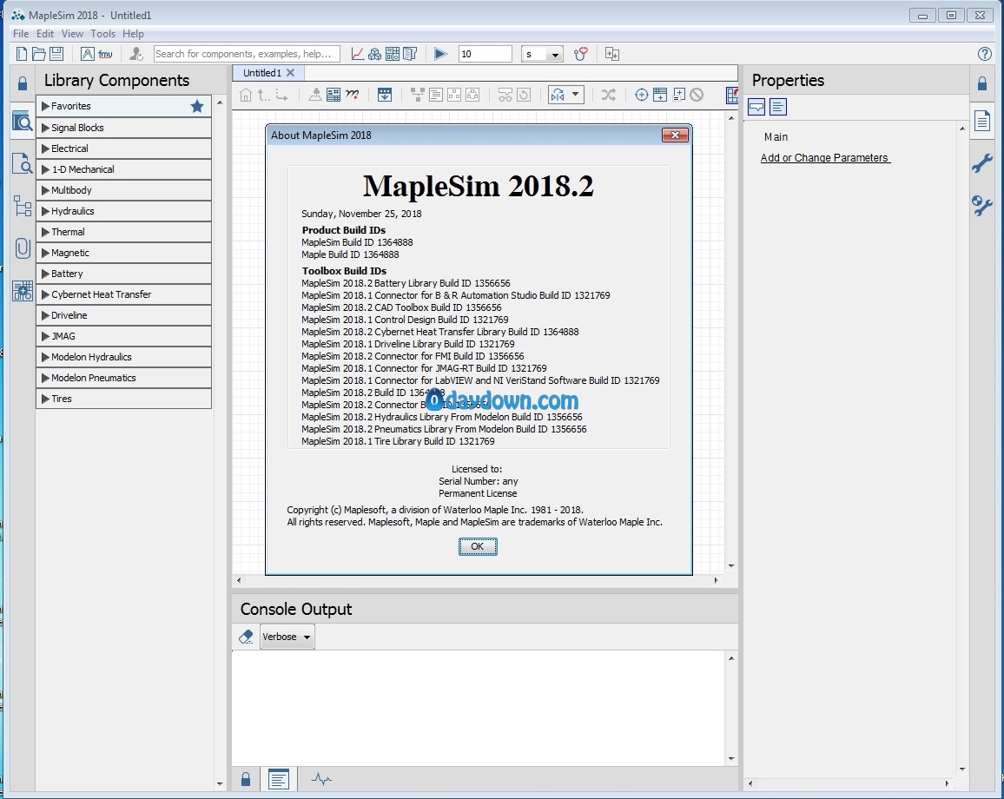Click the prohibited circle icon in model toolbar

click(697, 95)
